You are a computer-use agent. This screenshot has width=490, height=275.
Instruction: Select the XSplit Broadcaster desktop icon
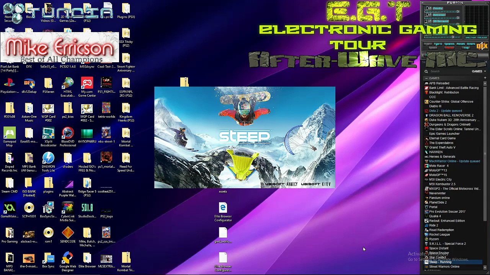[x=48, y=136]
